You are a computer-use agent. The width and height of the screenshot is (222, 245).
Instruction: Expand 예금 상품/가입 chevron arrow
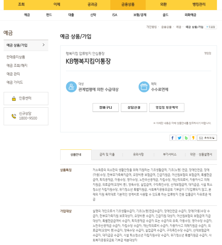(x=44, y=45)
